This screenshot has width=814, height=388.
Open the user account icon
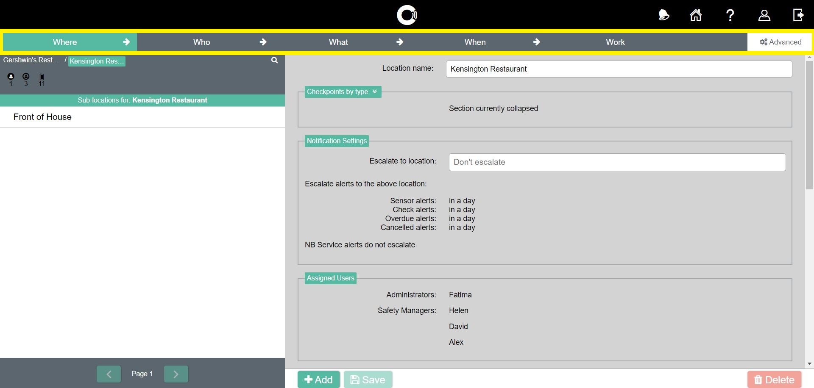tap(764, 15)
